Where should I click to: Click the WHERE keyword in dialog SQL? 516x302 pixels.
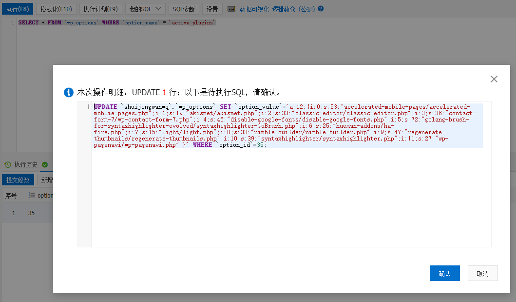(202, 145)
